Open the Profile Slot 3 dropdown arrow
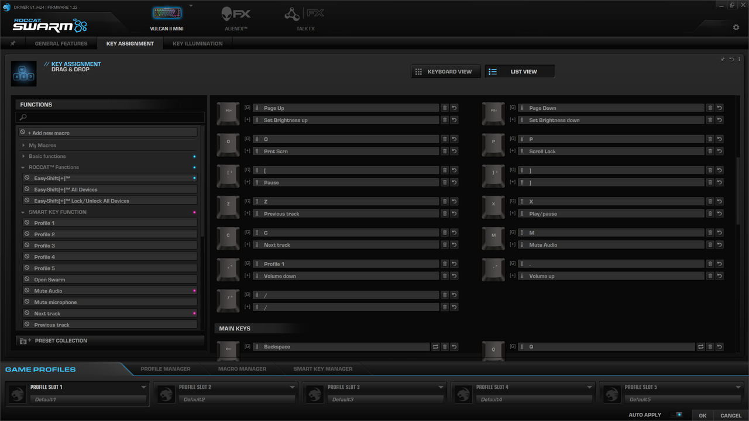 tap(441, 387)
